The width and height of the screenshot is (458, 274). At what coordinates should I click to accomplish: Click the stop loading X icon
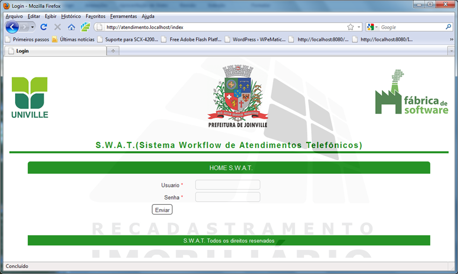[x=58, y=27]
